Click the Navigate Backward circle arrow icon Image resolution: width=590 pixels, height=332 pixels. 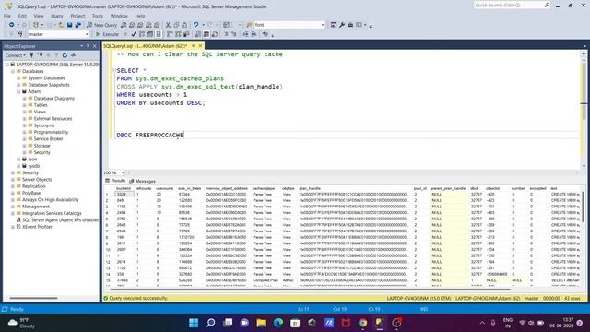point(12,25)
